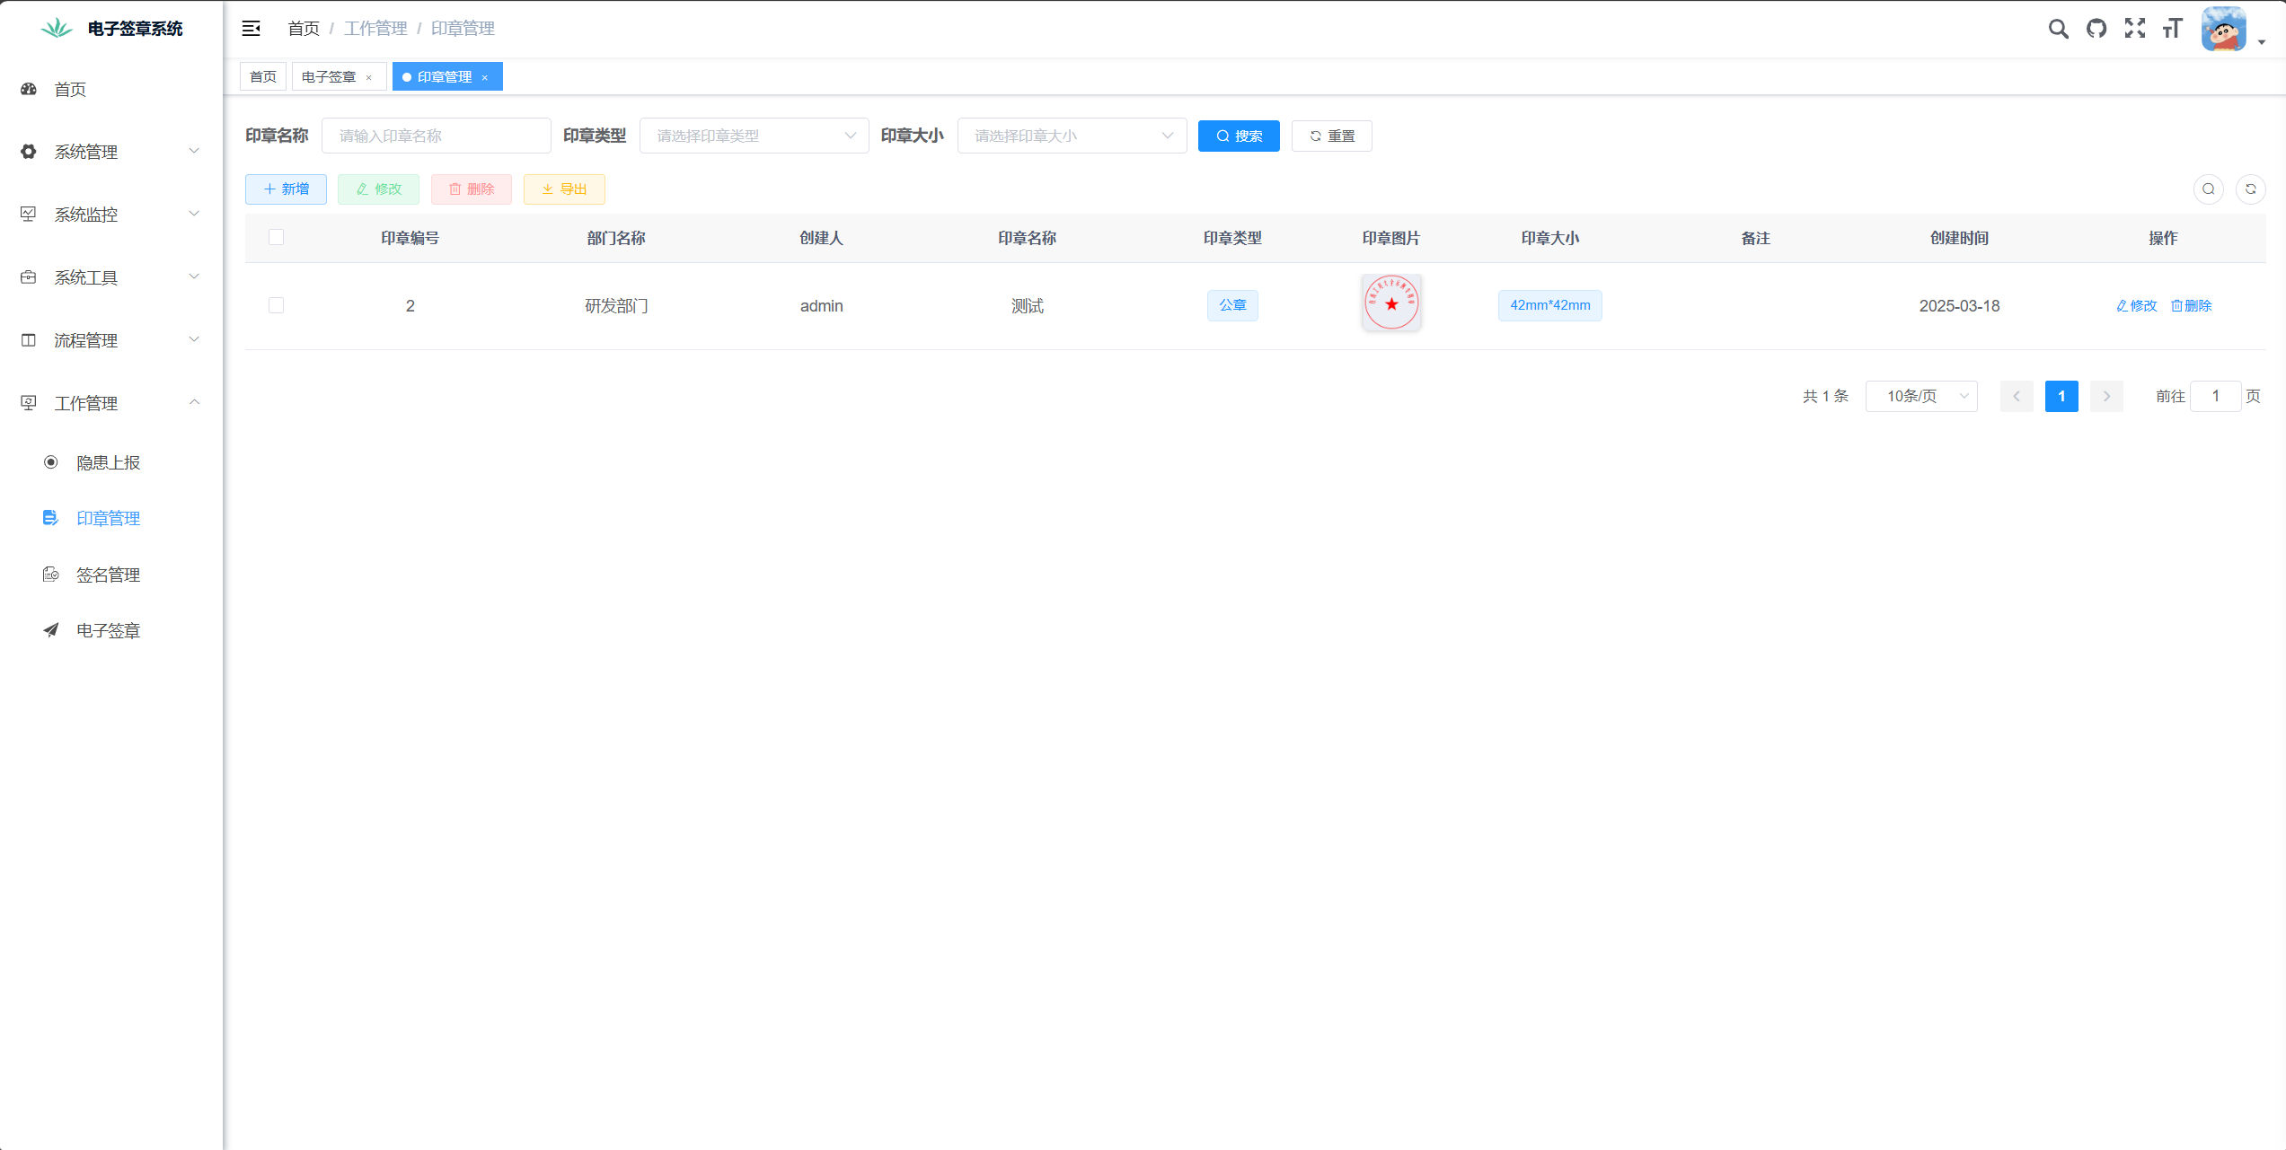Open 签名管理 in the sidebar

click(x=108, y=575)
